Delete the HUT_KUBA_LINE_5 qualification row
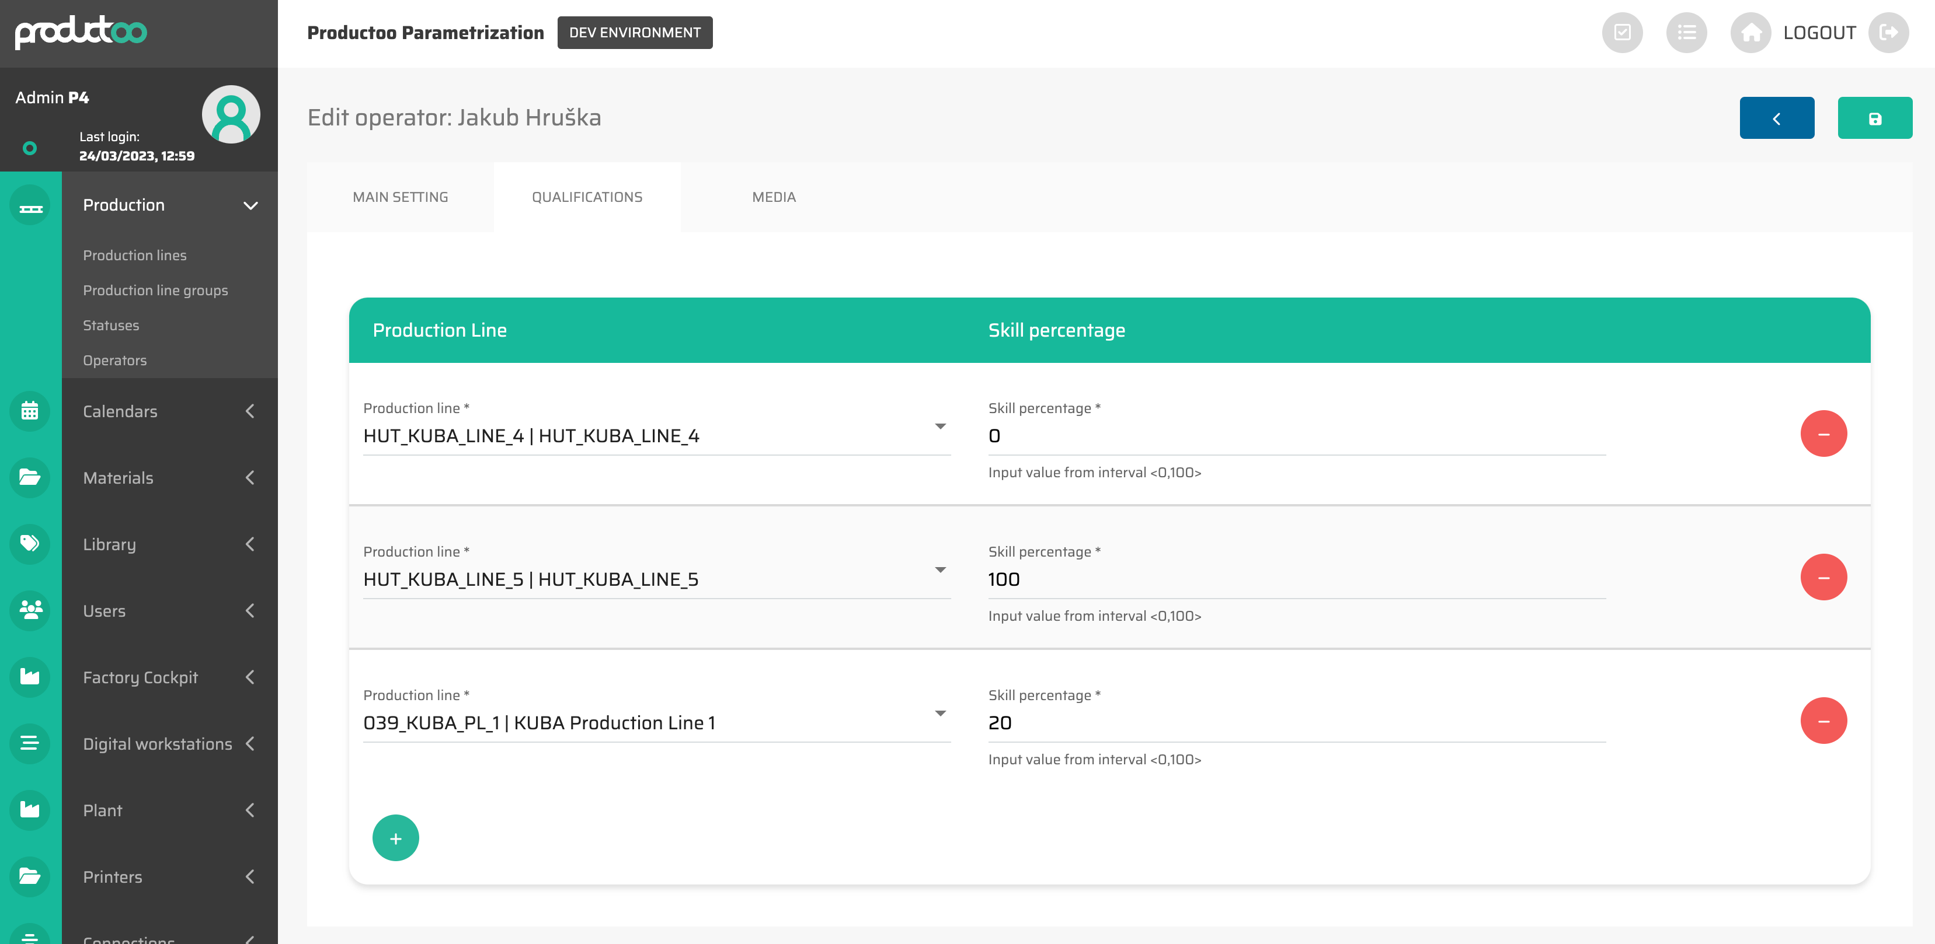 [x=1822, y=577]
